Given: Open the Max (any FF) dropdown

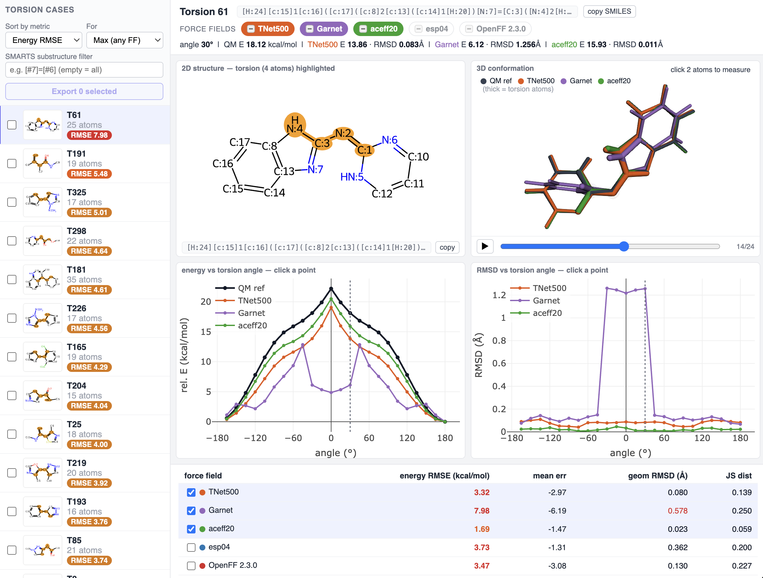Looking at the screenshot, I should (125, 40).
